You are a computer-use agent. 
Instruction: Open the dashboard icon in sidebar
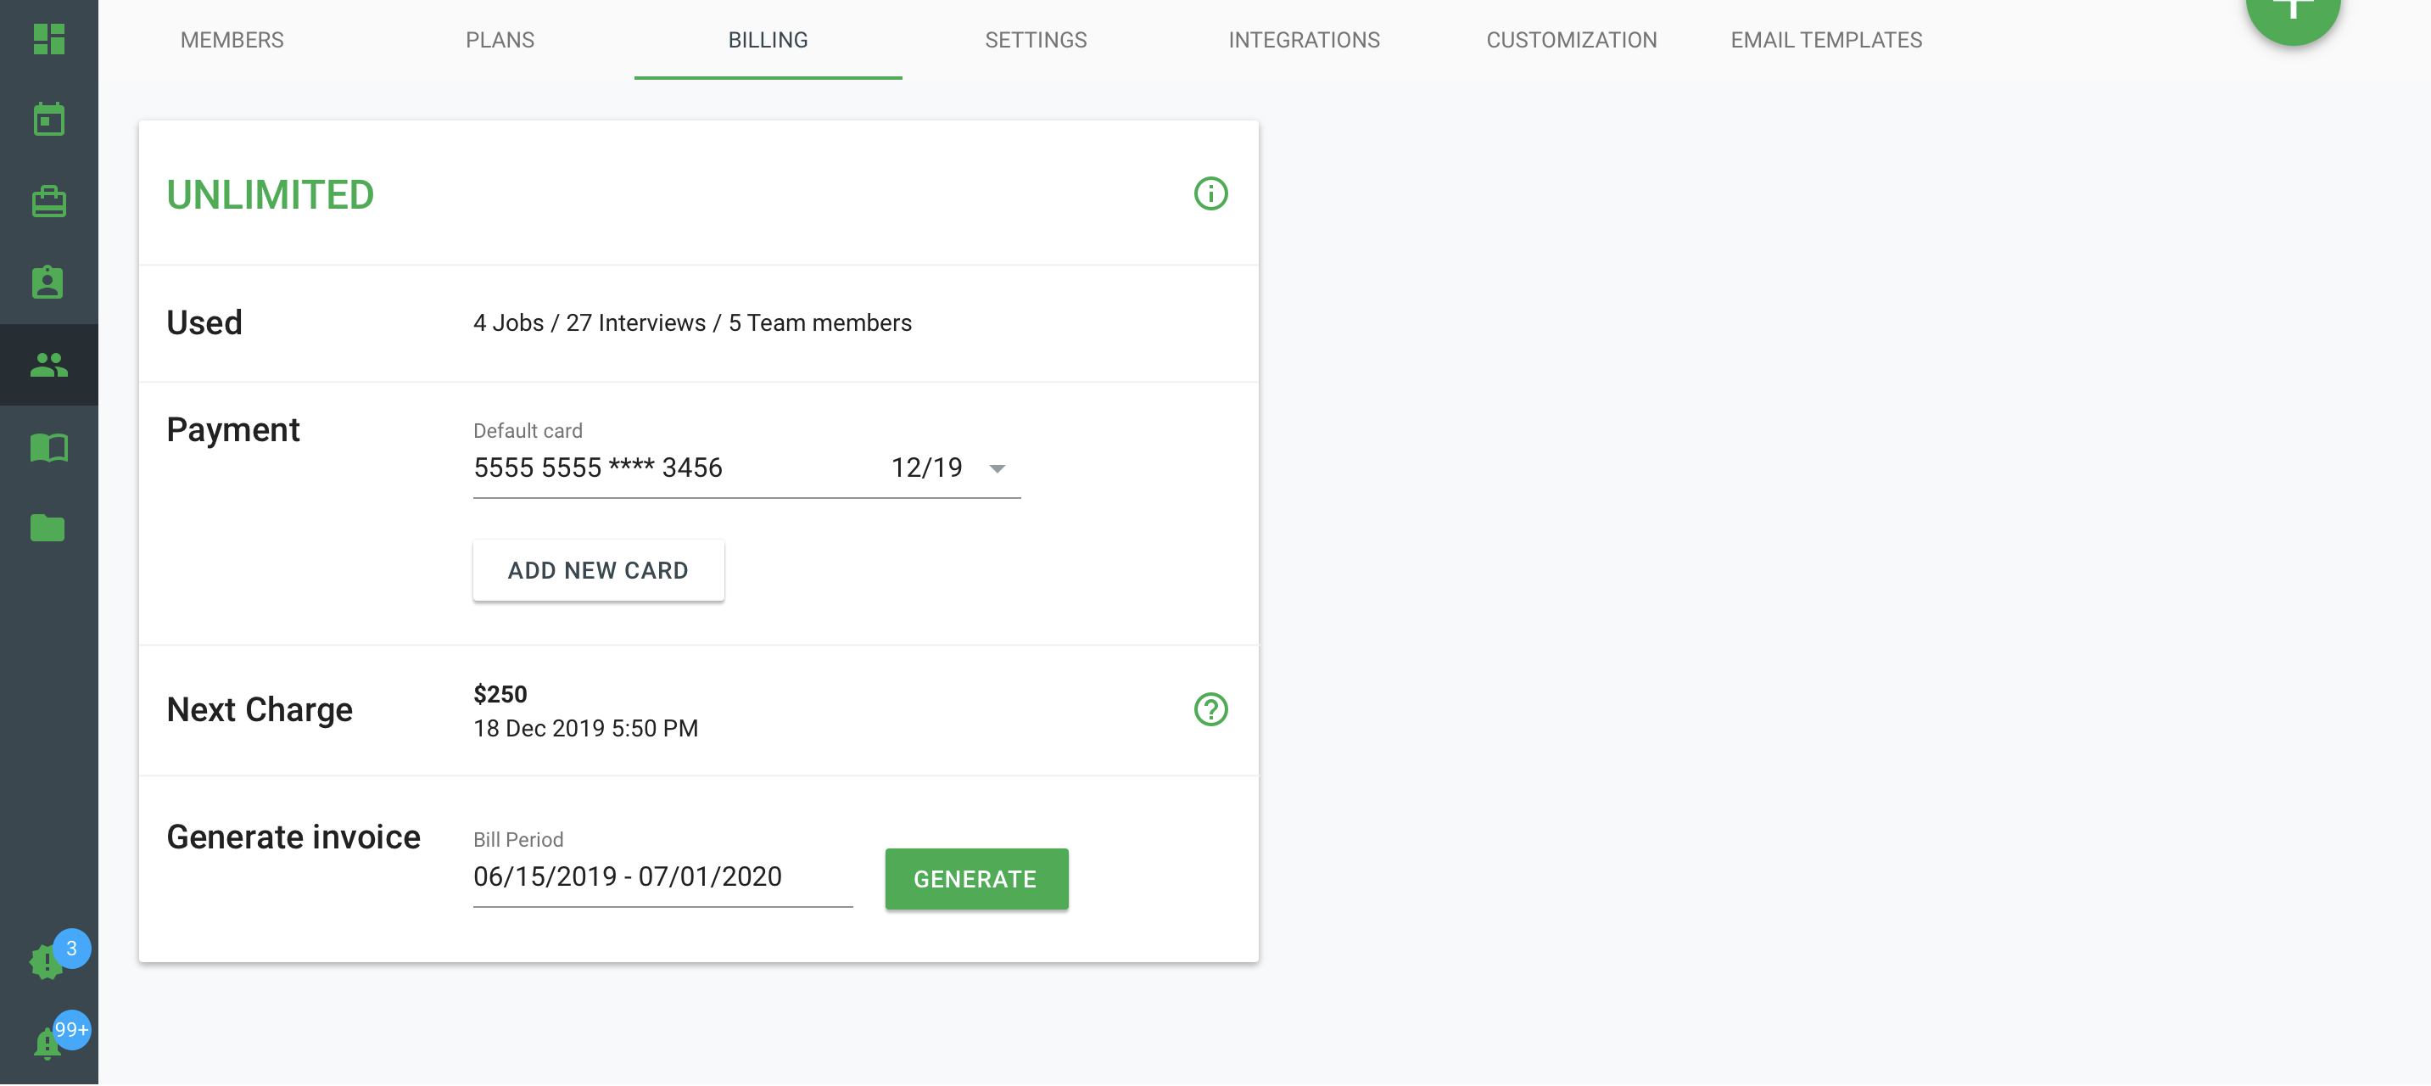[48, 39]
